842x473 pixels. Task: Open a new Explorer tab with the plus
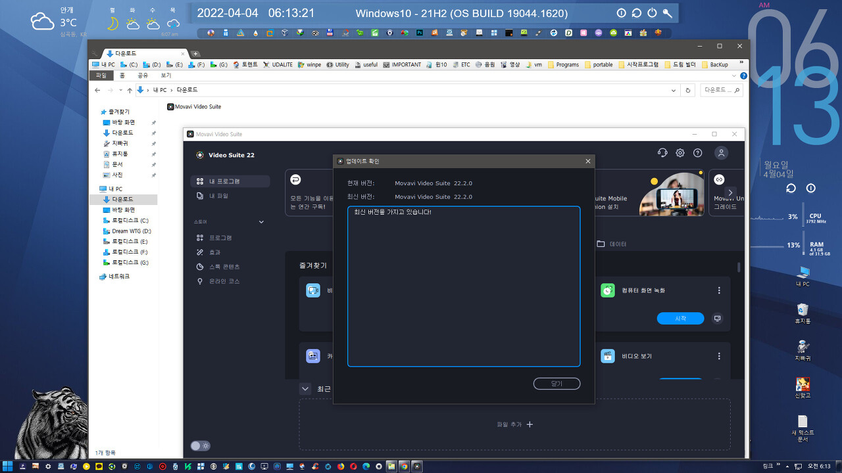[x=195, y=53]
